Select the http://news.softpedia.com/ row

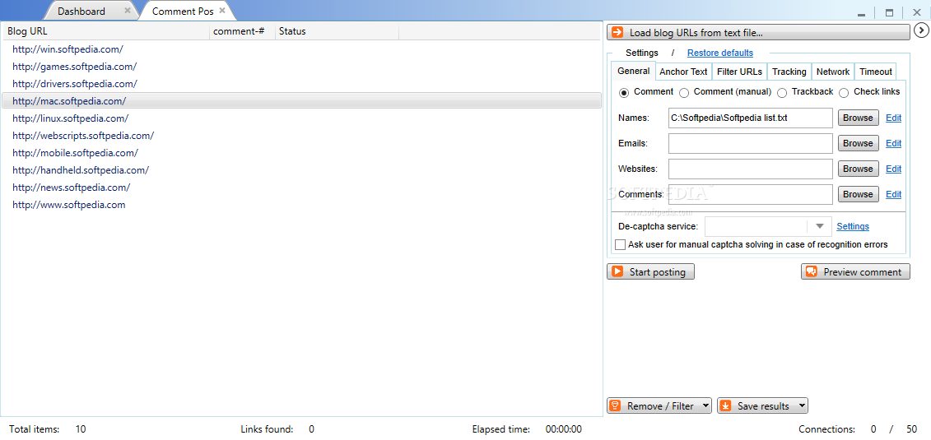pyautogui.click(x=301, y=188)
